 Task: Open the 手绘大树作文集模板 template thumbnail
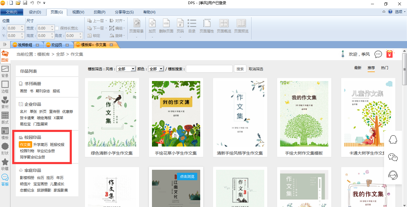[304, 114]
